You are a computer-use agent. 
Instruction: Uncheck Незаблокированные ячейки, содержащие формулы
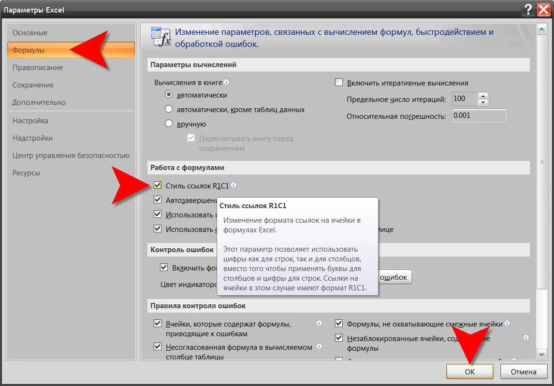pyautogui.click(x=339, y=338)
